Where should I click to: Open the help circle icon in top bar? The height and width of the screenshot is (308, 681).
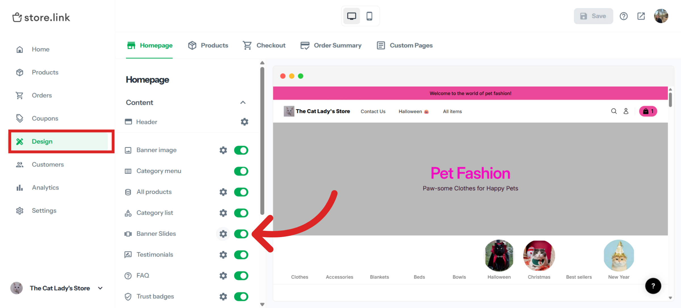pos(624,16)
